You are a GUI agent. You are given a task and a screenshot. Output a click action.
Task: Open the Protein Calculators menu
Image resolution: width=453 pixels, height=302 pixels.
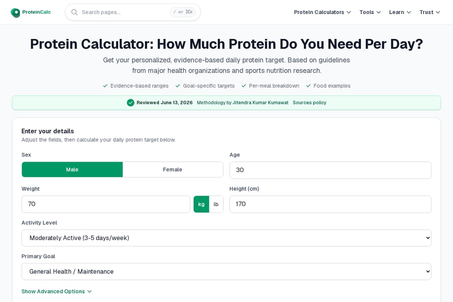(x=323, y=12)
